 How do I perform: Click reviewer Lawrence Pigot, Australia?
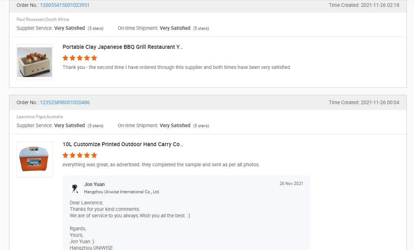(x=40, y=117)
